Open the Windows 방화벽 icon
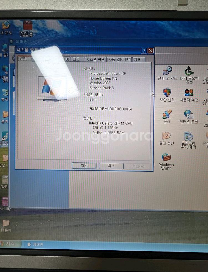The image size is (208, 272). (166, 161)
